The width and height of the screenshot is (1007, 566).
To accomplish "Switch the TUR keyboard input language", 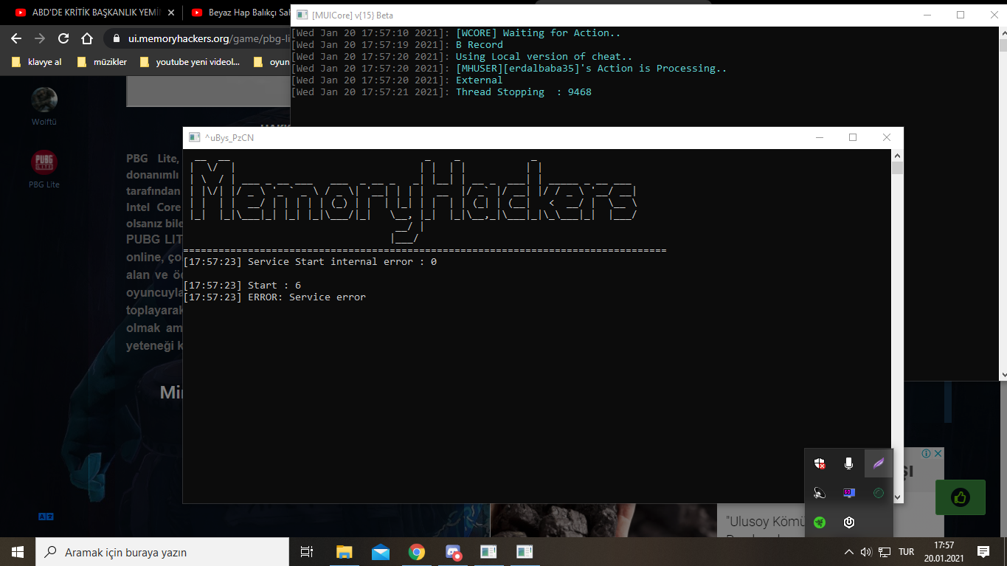I will coord(907,552).
